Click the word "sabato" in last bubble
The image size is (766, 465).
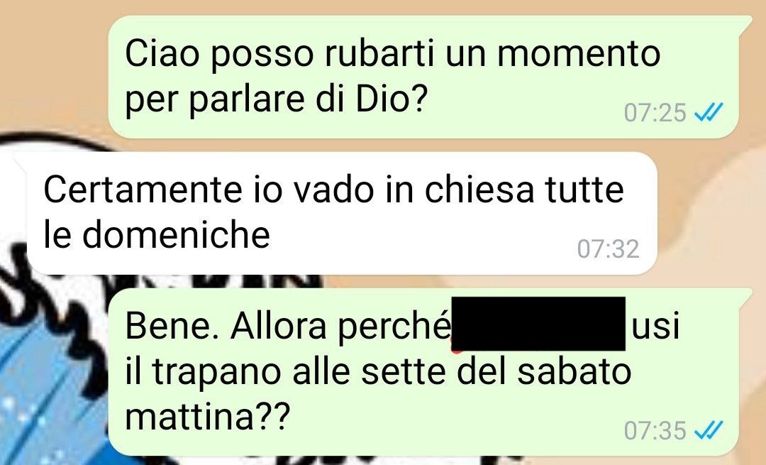pos(574,371)
